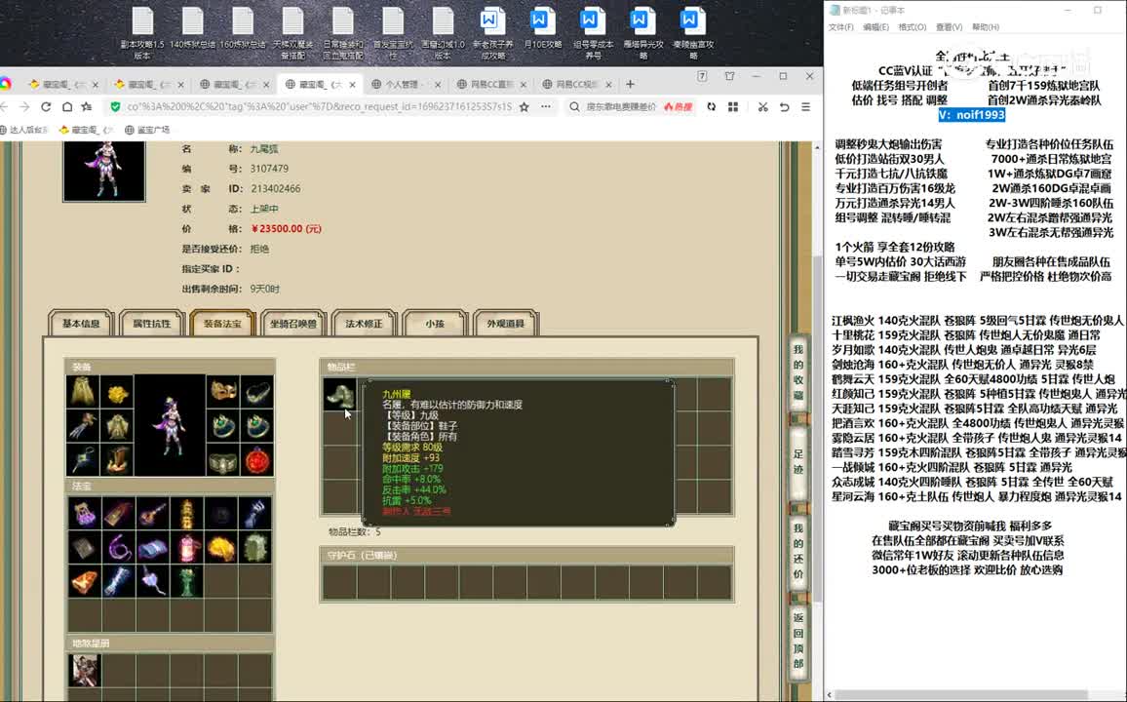Select the golden mask equipment item
This screenshot has width=1127, height=702.
pos(223,392)
